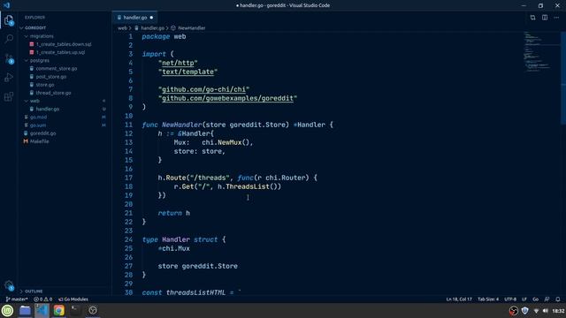566x318 pixels.
Task: Click 'NewHandler' in the breadcrumb
Action: point(192,27)
